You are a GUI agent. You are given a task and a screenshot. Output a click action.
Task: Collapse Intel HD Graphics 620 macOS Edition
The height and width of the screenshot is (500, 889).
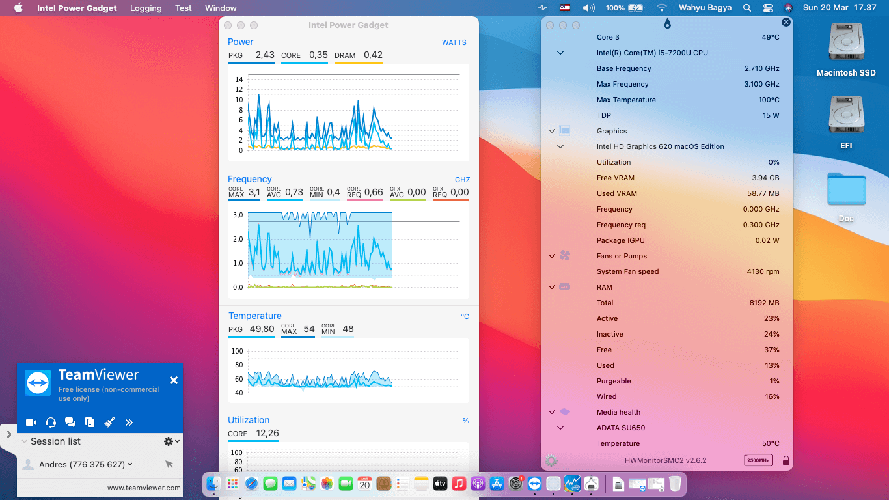point(560,146)
